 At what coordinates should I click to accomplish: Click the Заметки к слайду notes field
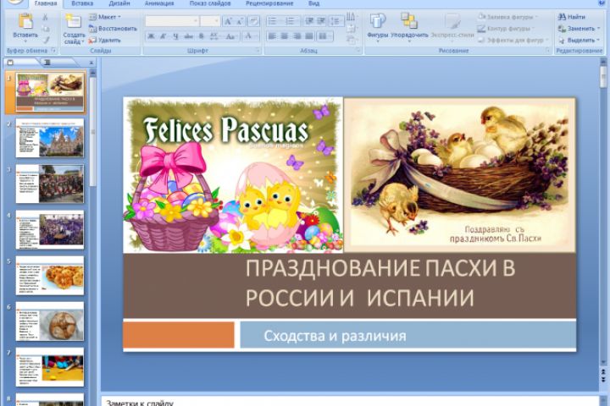tap(349, 402)
